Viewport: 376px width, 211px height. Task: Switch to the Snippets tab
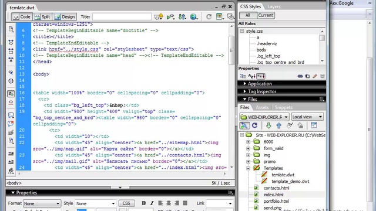tap(283, 107)
